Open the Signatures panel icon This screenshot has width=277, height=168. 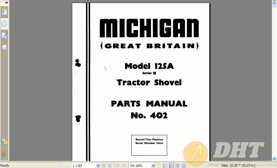(4, 36)
